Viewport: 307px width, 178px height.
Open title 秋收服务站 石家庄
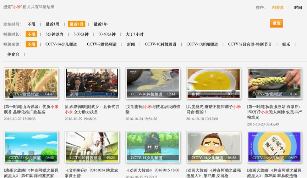pos(274,112)
